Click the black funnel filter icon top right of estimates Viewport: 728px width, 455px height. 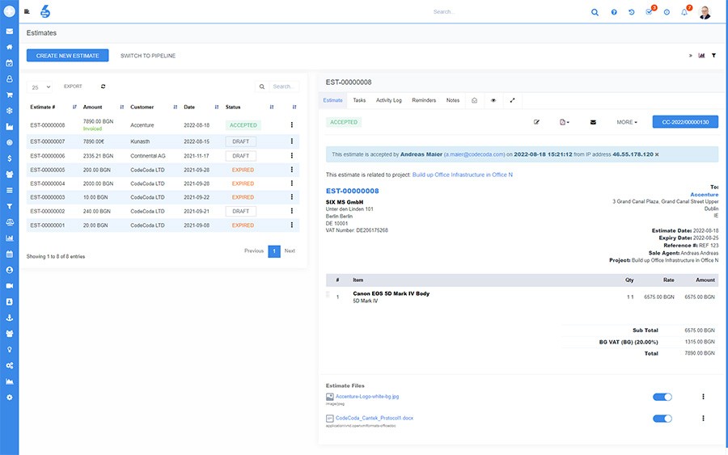pos(713,56)
